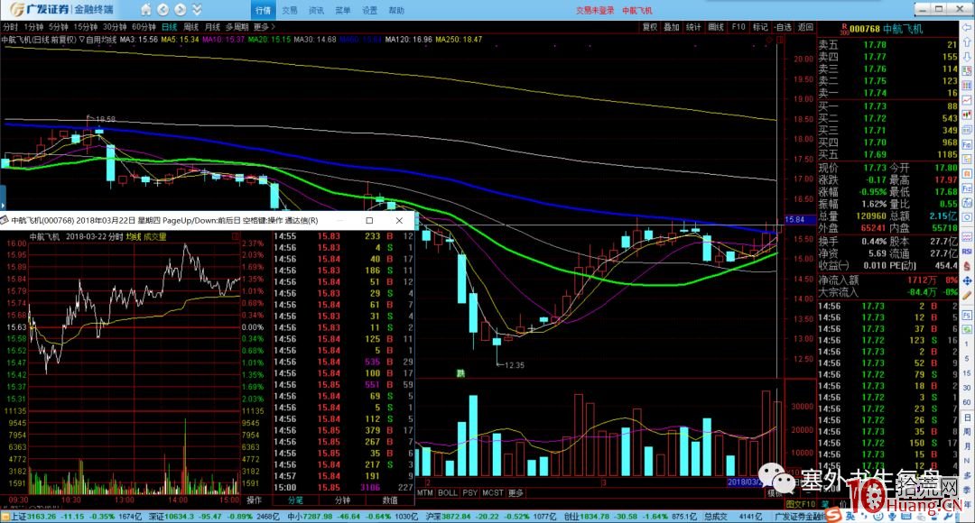Open the 帮助 (Help) menu
This screenshot has height=523, width=975.
396,11
